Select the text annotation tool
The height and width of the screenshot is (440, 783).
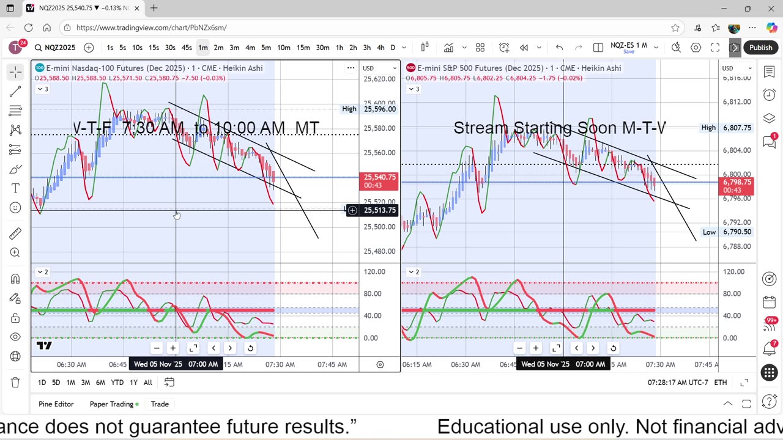(15, 188)
